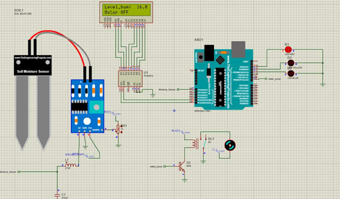Select the blue LED below D2
The height and width of the screenshot is (199, 340).
[290, 73]
